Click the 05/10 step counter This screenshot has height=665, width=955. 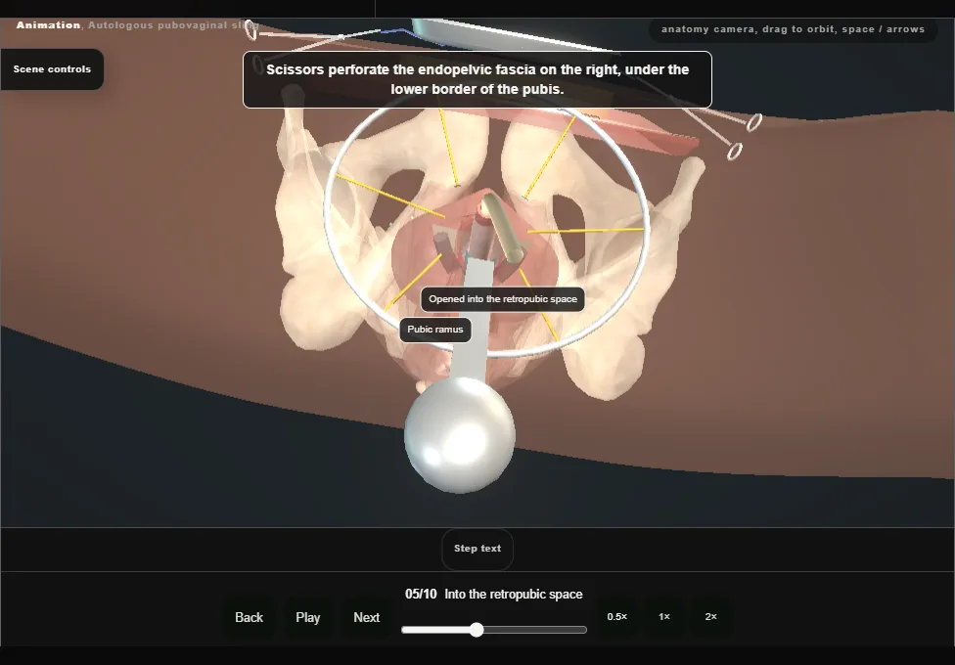tap(421, 595)
